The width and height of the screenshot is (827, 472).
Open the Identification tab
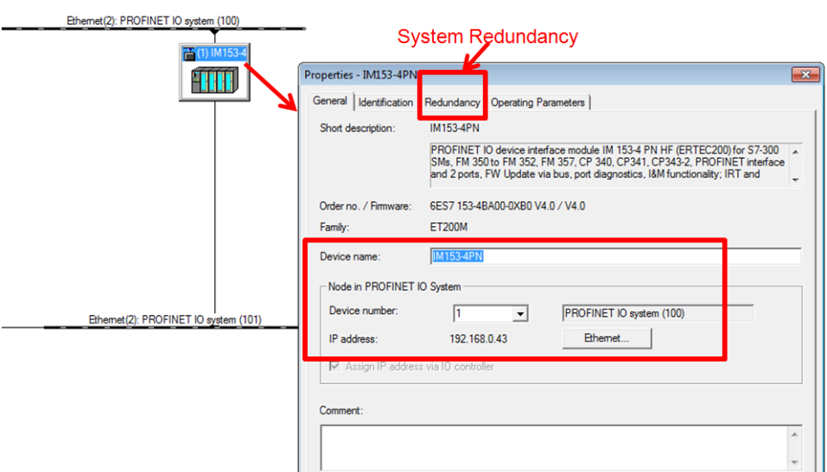tap(385, 103)
